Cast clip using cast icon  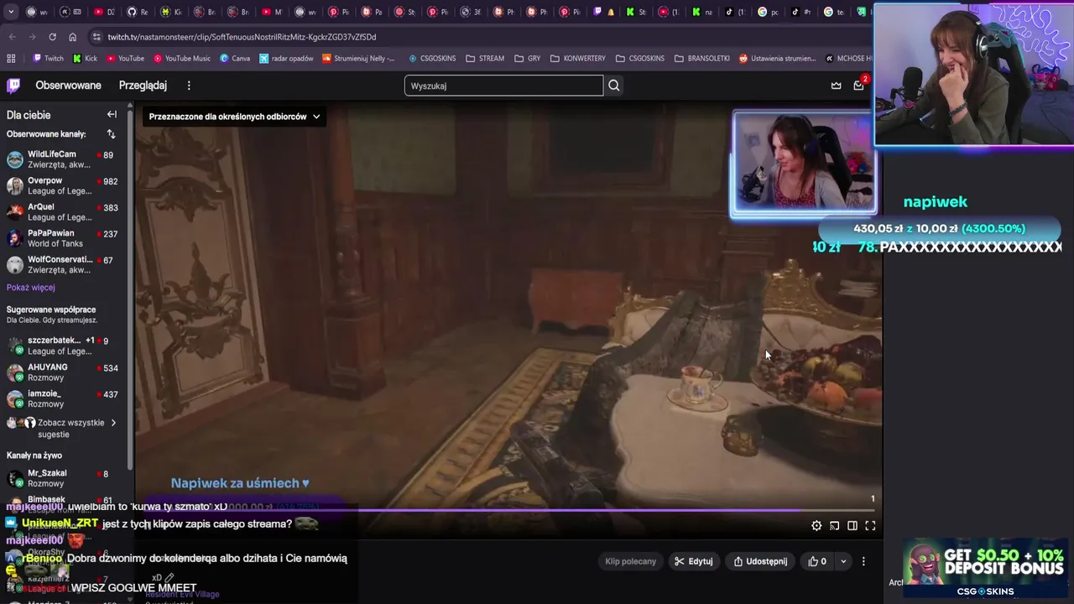pos(834,526)
